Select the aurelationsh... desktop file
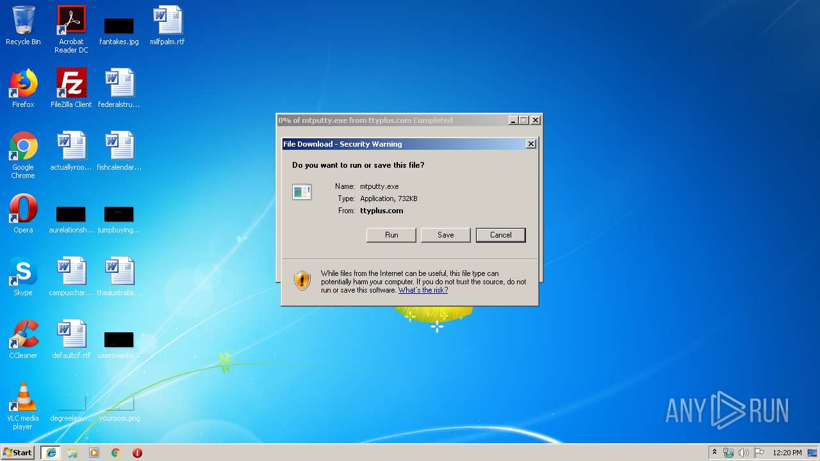Viewport: 820px width, 461px height. pos(71,220)
